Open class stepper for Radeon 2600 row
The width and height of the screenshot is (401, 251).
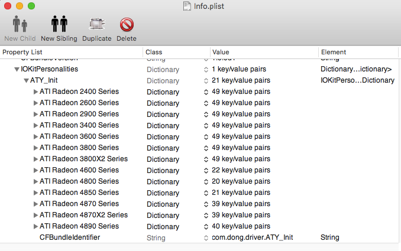point(206,103)
